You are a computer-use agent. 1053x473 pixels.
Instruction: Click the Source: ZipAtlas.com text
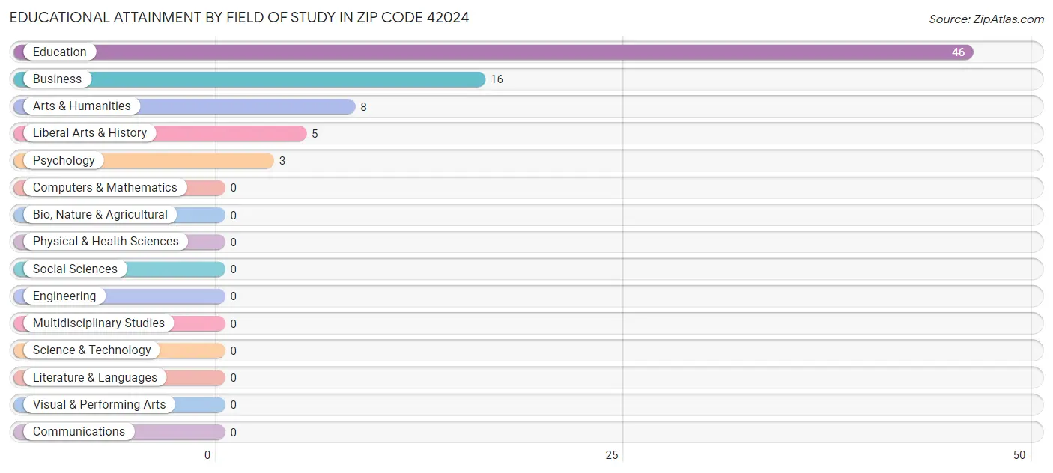point(986,19)
